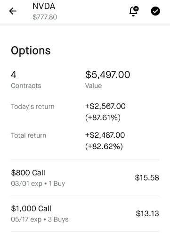Tap the $777.80 stock price
This screenshot has width=170, height=236.
click(45, 17)
